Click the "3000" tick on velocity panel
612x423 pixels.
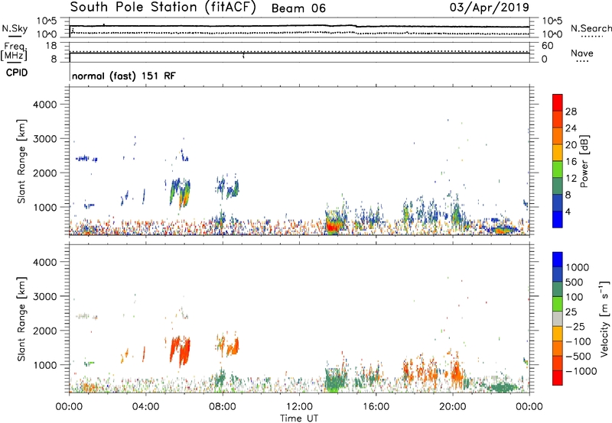click(x=44, y=296)
